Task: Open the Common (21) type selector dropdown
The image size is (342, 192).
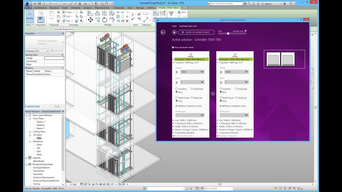Action: (37, 51)
